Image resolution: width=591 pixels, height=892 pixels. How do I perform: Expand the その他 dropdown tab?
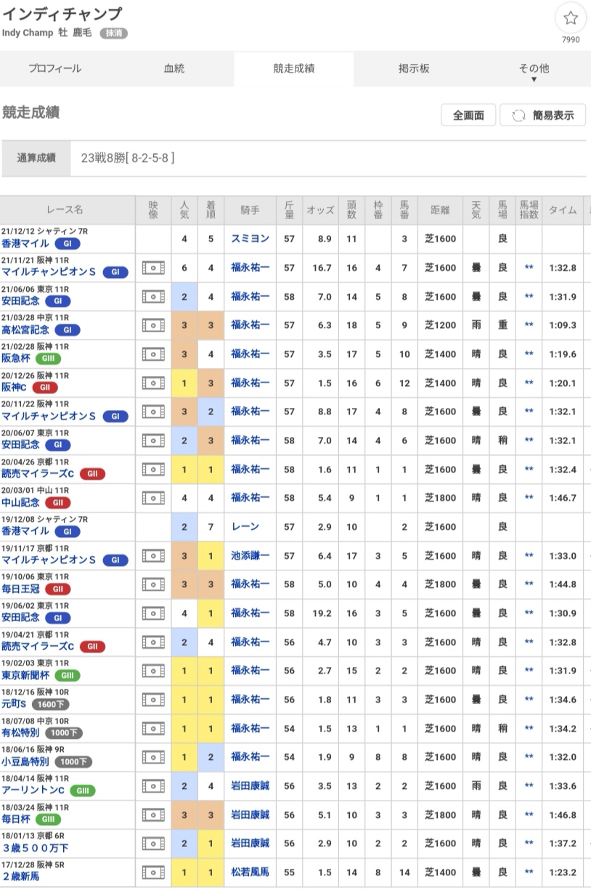tap(533, 70)
